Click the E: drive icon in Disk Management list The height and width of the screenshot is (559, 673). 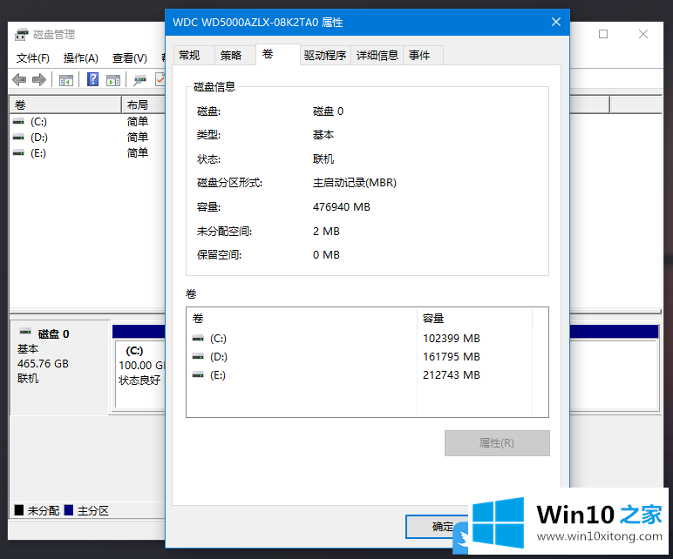[18, 153]
